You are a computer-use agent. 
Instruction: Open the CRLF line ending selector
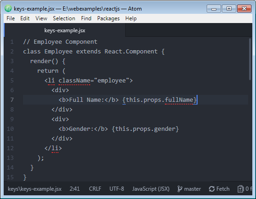pos(95,189)
